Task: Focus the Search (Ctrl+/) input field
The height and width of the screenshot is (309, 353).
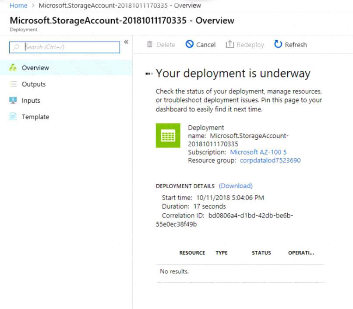Action: (64, 47)
